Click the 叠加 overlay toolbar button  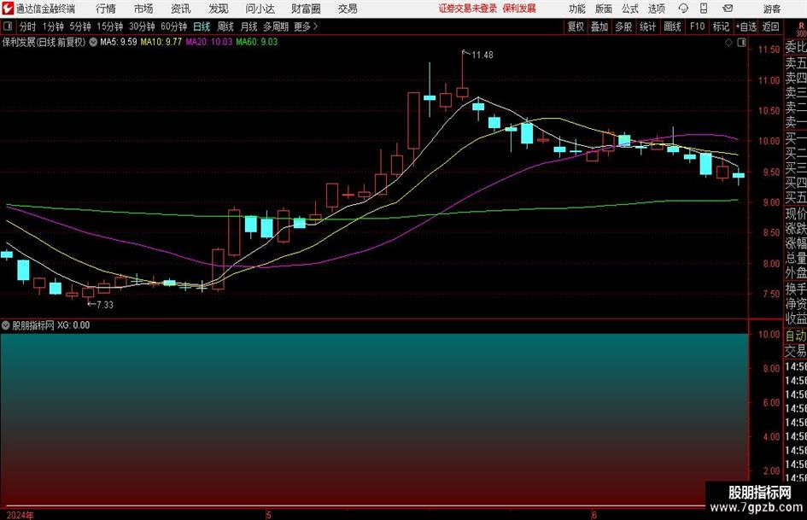(599, 26)
